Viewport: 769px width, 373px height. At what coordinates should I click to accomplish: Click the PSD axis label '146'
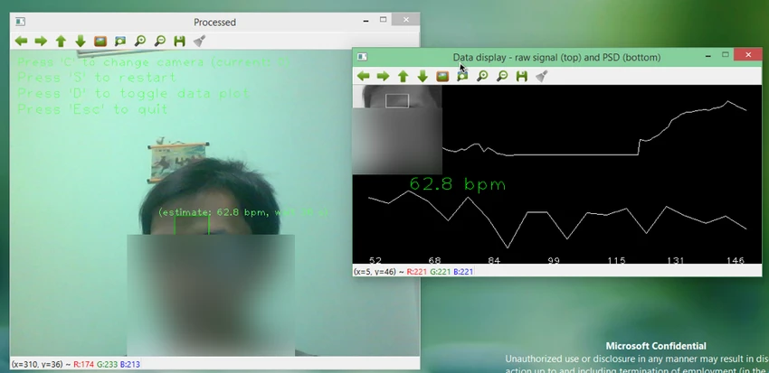736,260
